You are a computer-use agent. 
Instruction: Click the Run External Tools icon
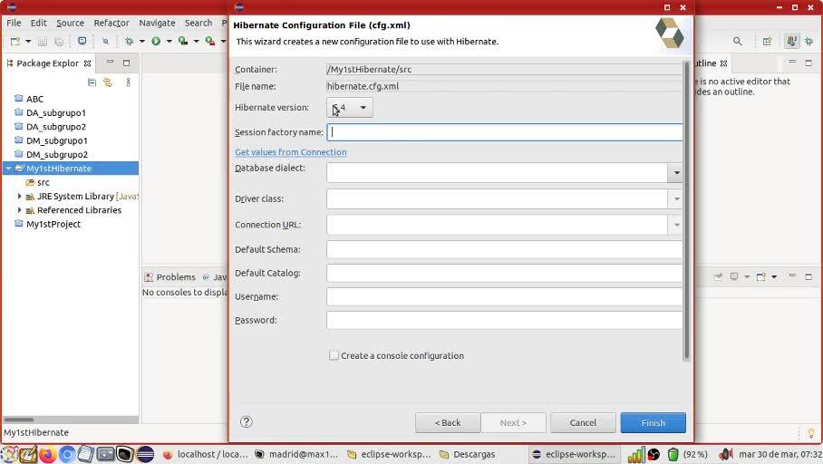(210, 41)
